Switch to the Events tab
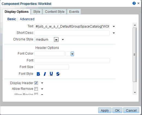 74,12
